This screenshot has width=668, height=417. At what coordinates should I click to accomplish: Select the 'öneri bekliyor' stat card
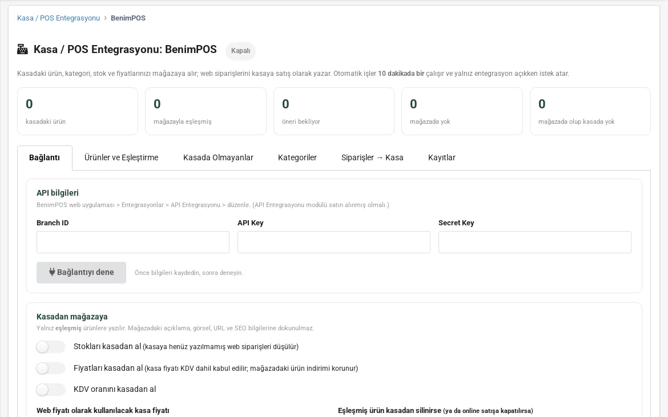point(334,111)
